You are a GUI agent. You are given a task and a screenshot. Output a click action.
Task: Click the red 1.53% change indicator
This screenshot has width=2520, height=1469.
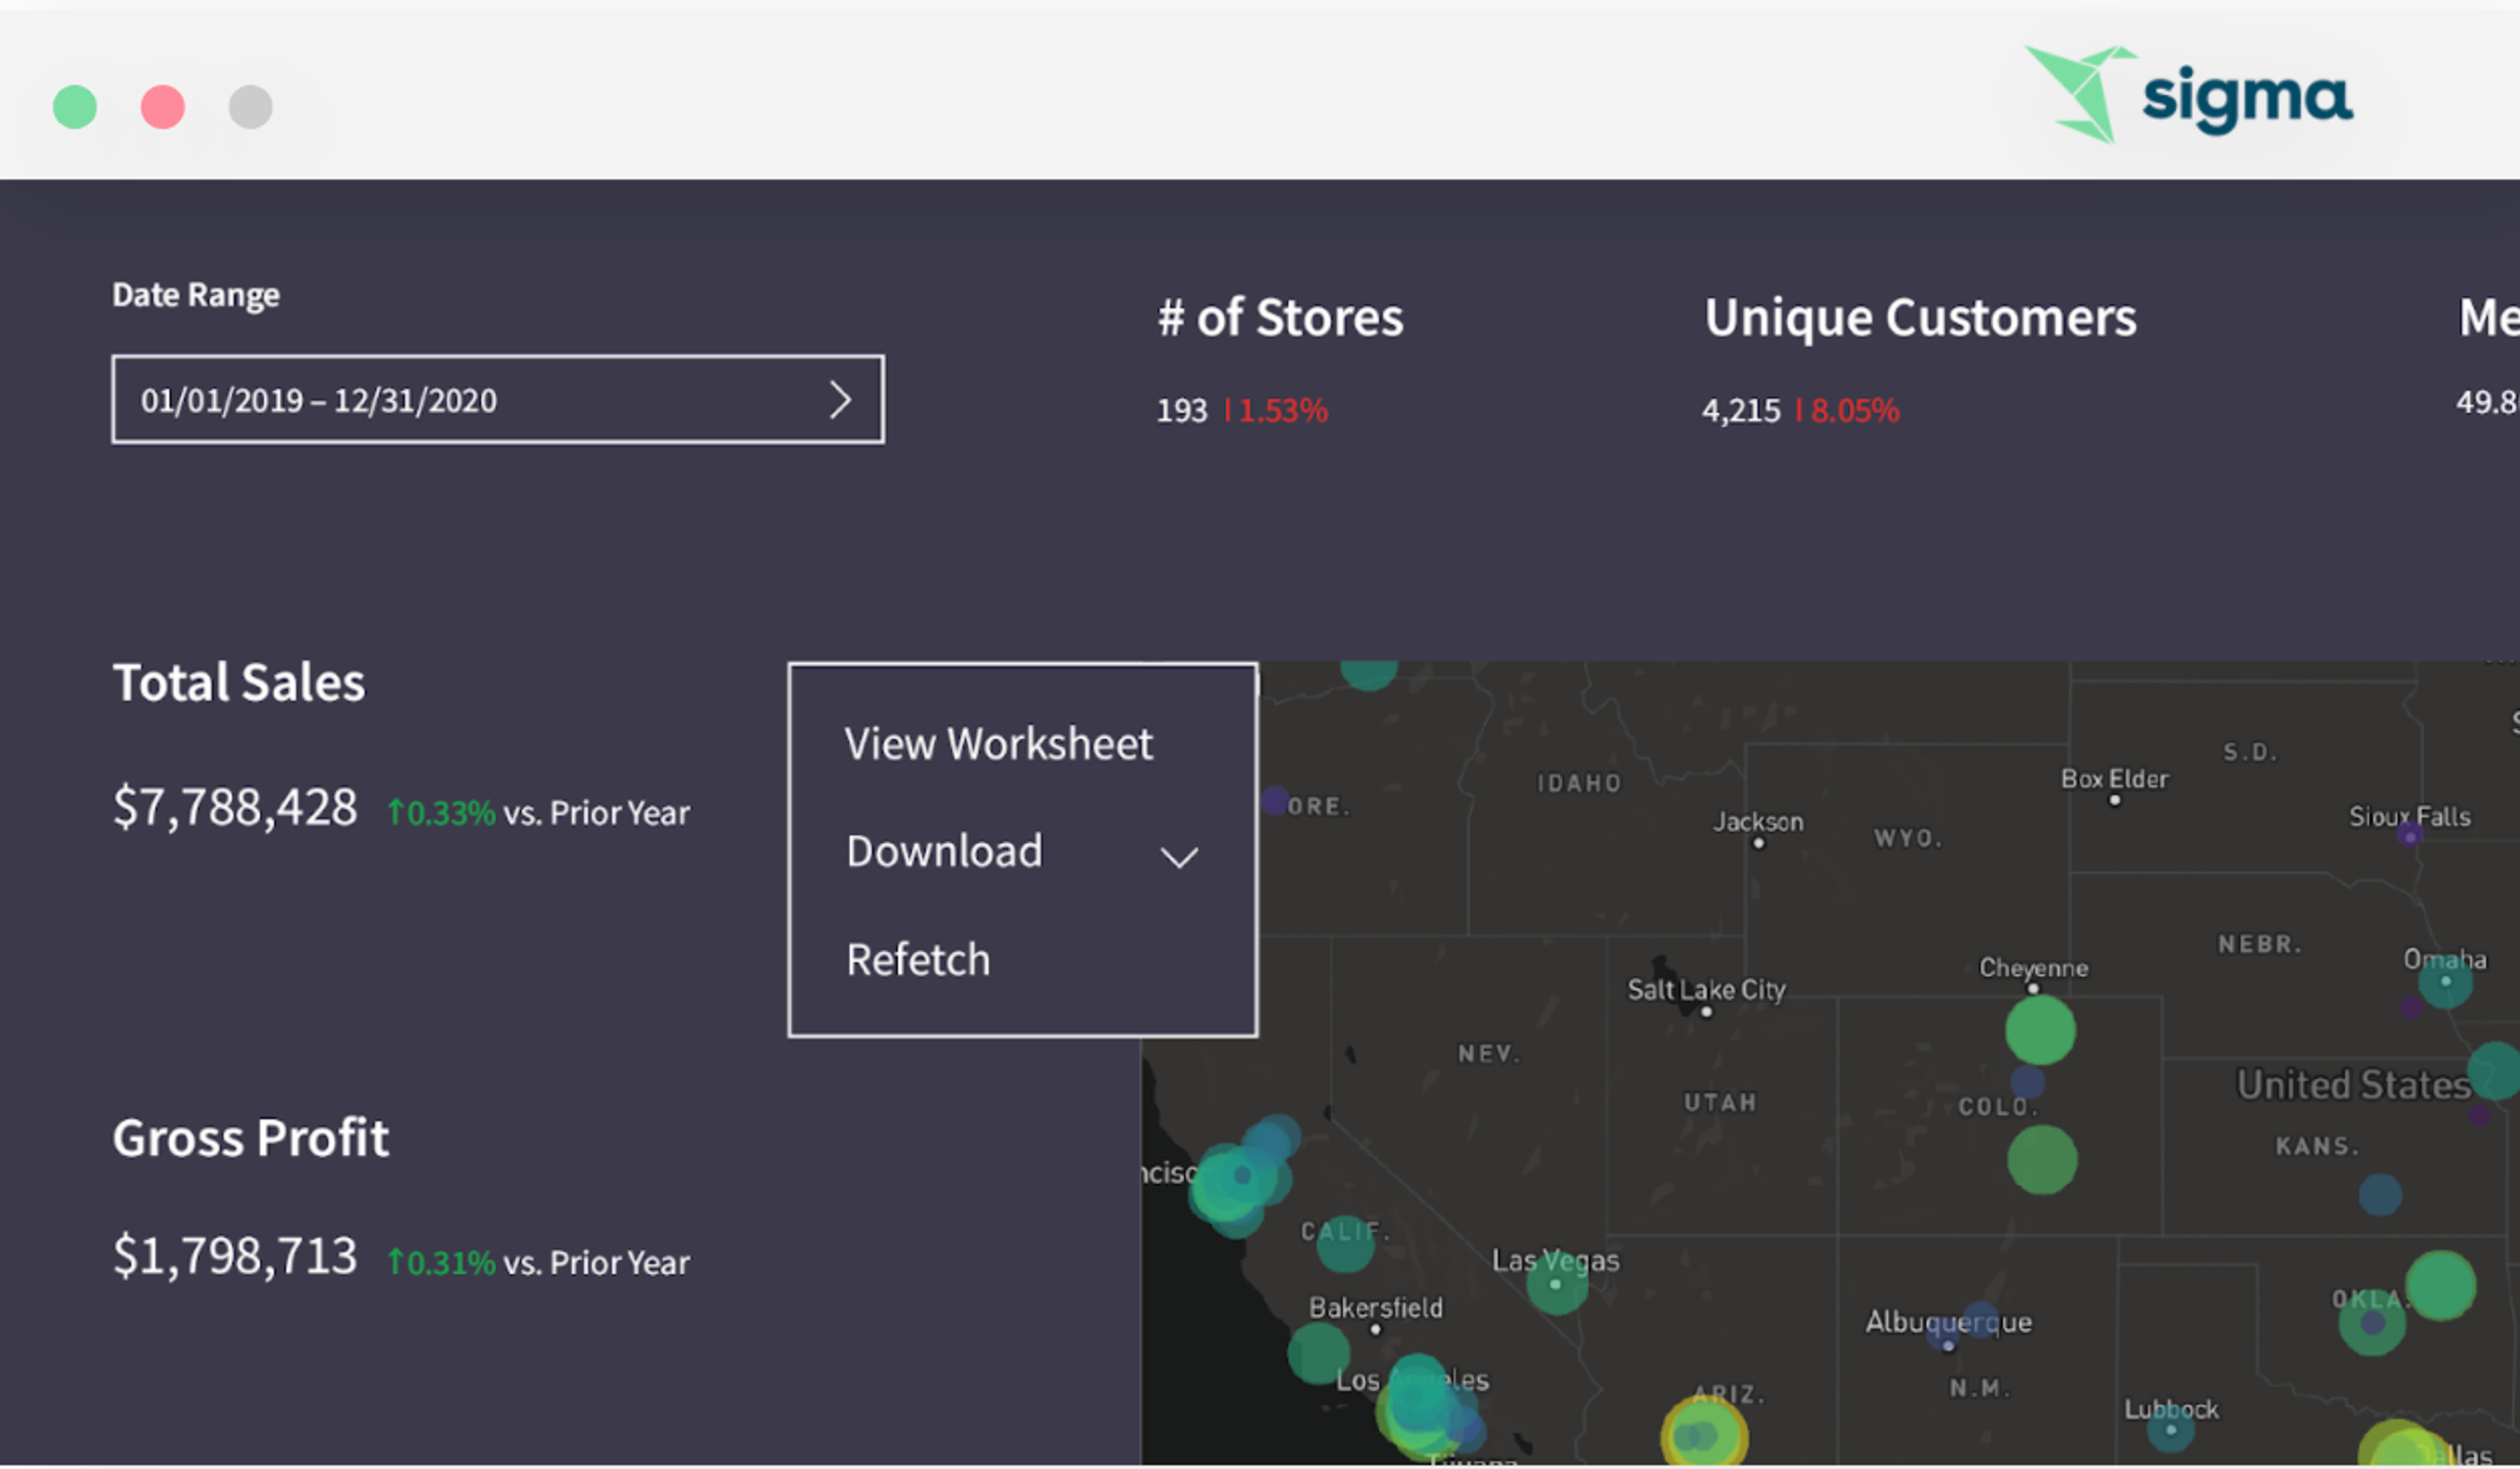coord(1276,411)
